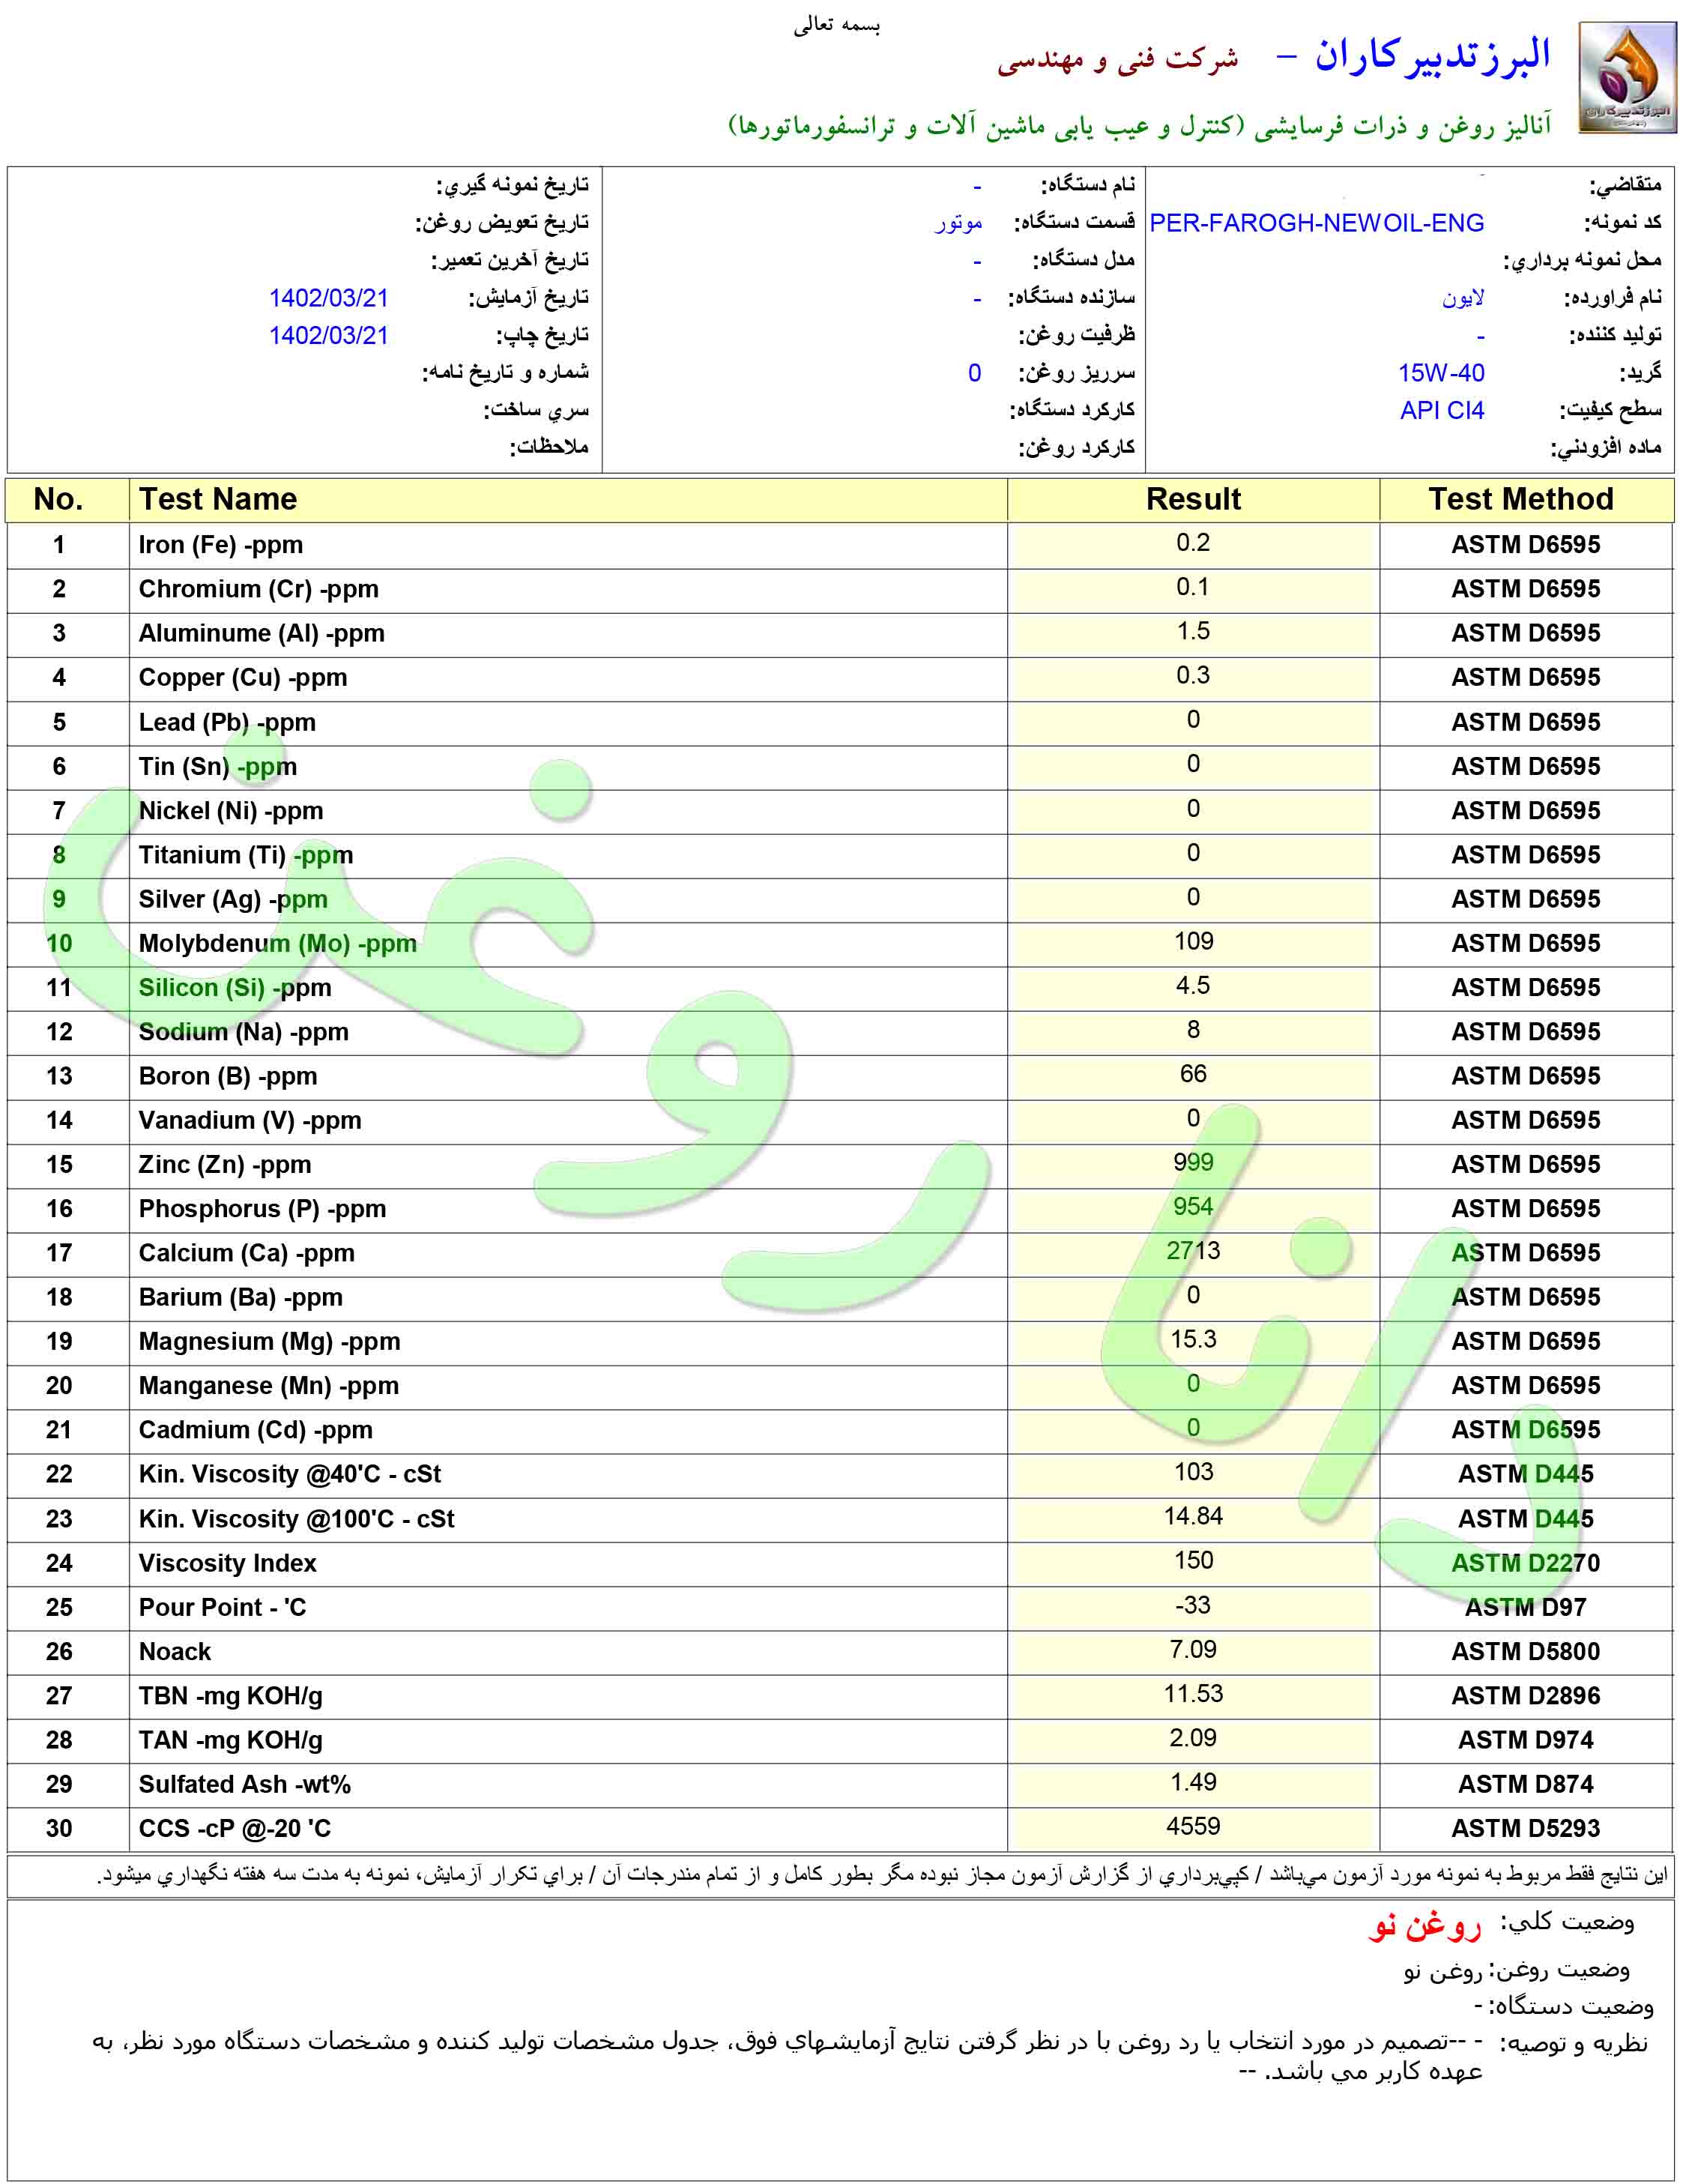The height and width of the screenshot is (2184, 1683).
Task: Click device section value موتور
Action: pos(958,223)
